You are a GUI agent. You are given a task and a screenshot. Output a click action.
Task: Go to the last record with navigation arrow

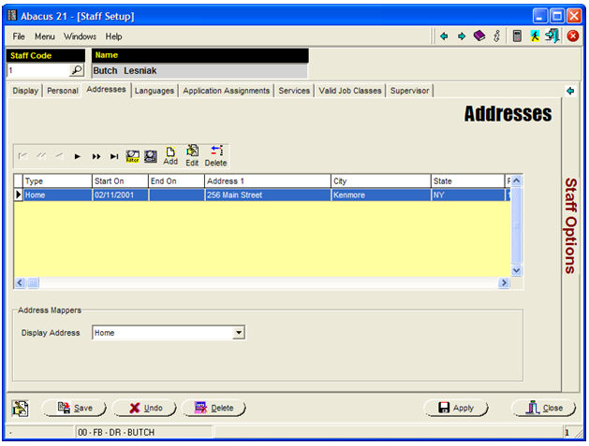pos(114,156)
